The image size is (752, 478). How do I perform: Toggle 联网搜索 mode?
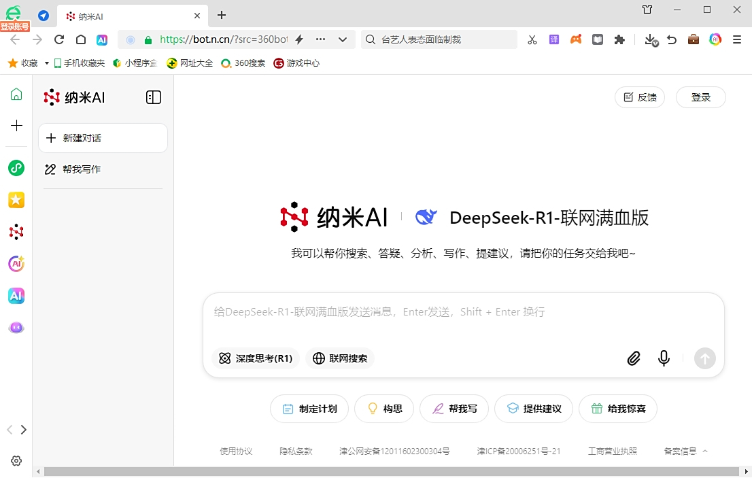pos(339,358)
